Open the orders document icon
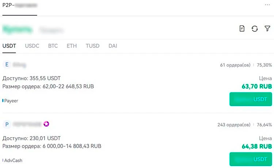Image resolution: width=274 pixels, height=168 pixels. (x=242, y=29)
